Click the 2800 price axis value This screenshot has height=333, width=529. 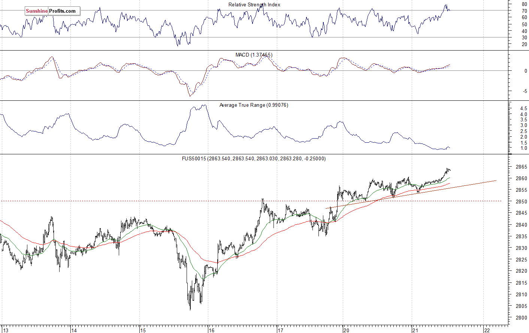coord(522,318)
